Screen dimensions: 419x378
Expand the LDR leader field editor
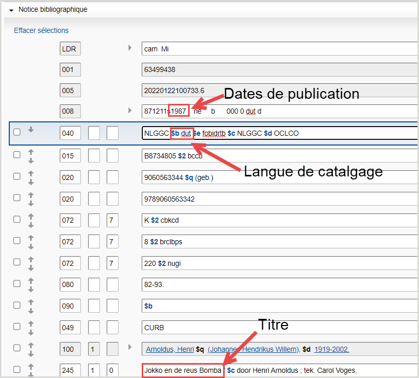pyautogui.click(x=130, y=48)
